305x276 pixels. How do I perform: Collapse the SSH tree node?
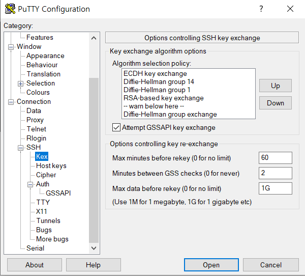click(20, 148)
